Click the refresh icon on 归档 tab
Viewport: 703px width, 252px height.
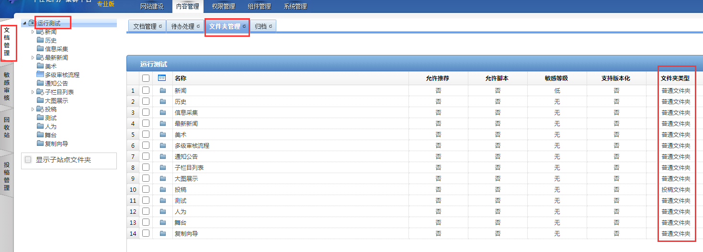(x=271, y=27)
